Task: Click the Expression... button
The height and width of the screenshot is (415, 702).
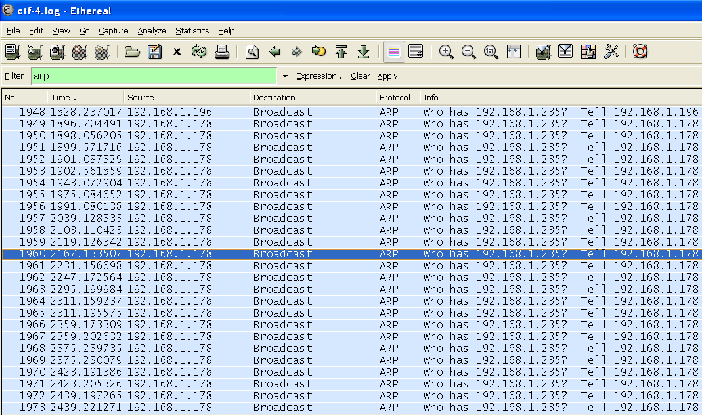Action: pyautogui.click(x=320, y=76)
